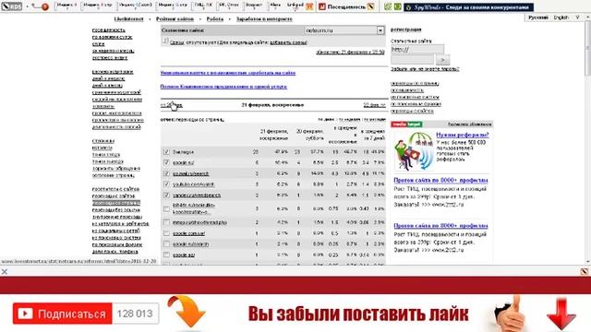Click the password input field

pos(413,59)
